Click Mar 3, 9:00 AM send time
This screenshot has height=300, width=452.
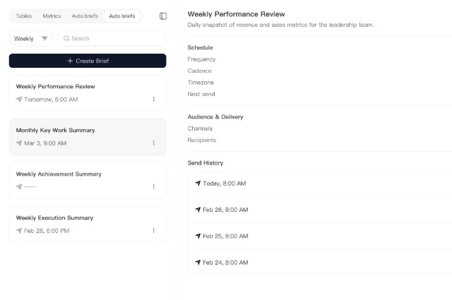(x=45, y=143)
